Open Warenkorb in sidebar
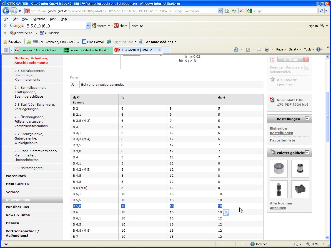This screenshot has width=331, height=248. coord(16,176)
